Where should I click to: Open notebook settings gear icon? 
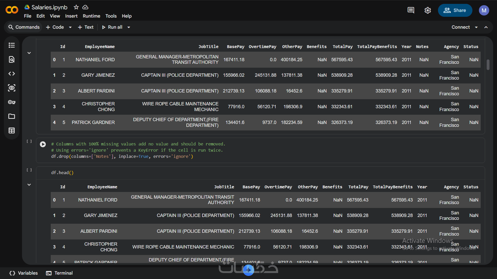click(428, 10)
